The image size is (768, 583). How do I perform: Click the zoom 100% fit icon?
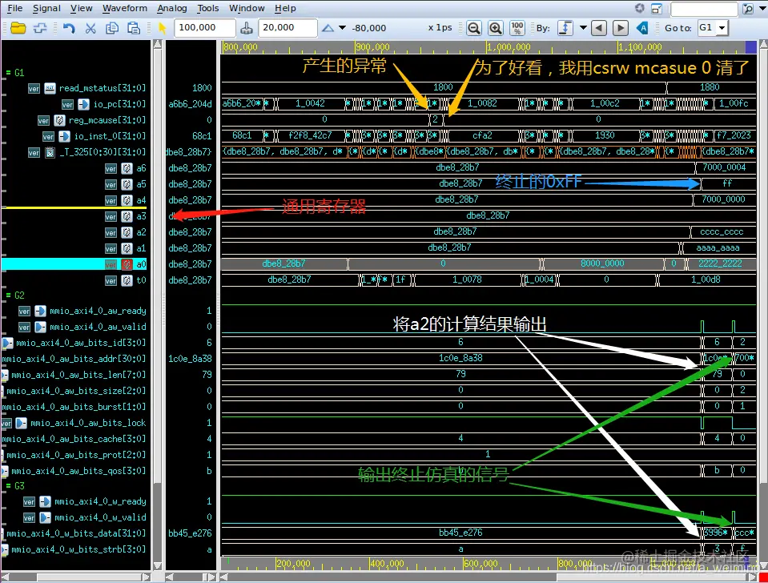click(517, 28)
